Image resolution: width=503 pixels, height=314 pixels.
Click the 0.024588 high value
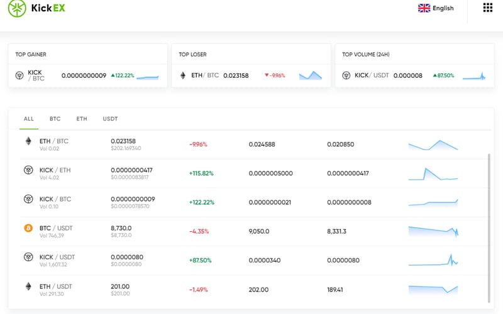262,144
